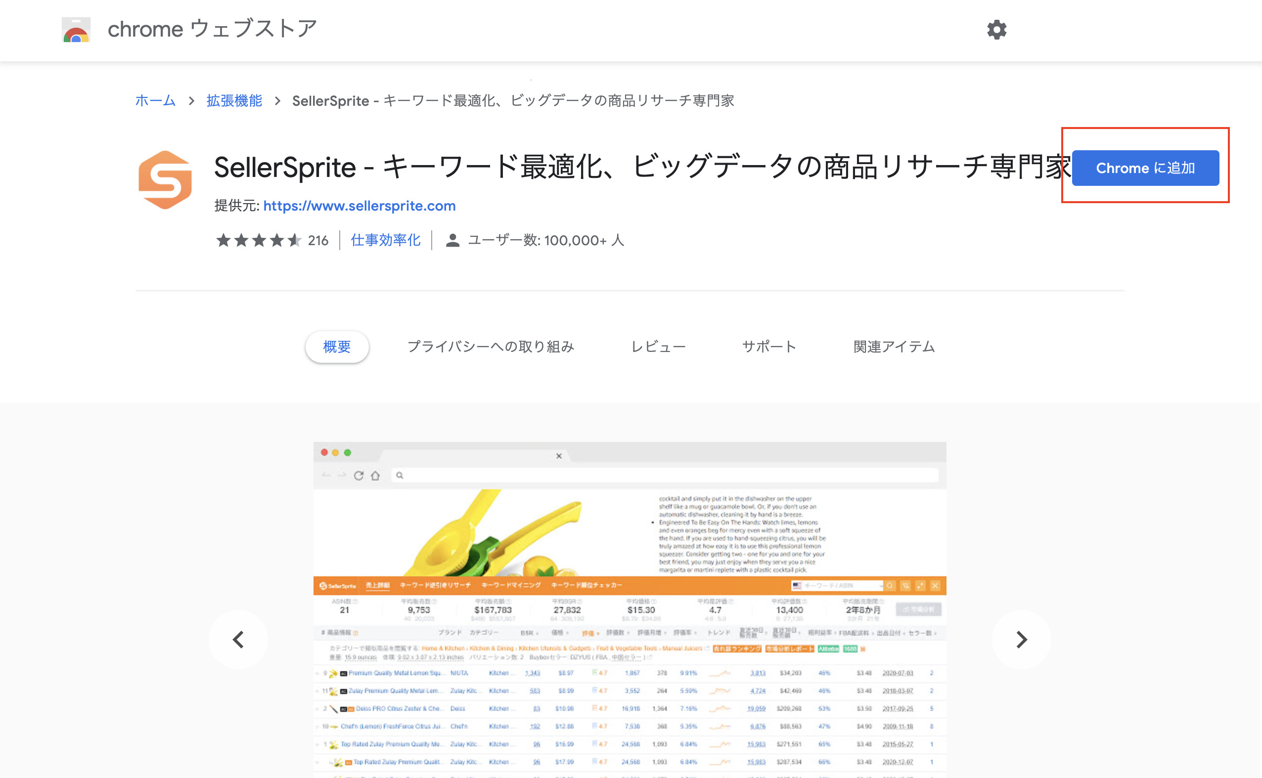Open the レビュー tab

658,346
